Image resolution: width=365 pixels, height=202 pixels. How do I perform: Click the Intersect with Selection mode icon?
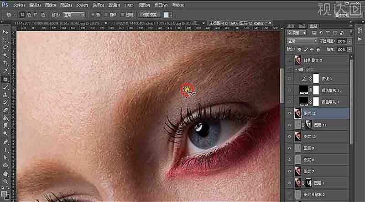point(43,15)
